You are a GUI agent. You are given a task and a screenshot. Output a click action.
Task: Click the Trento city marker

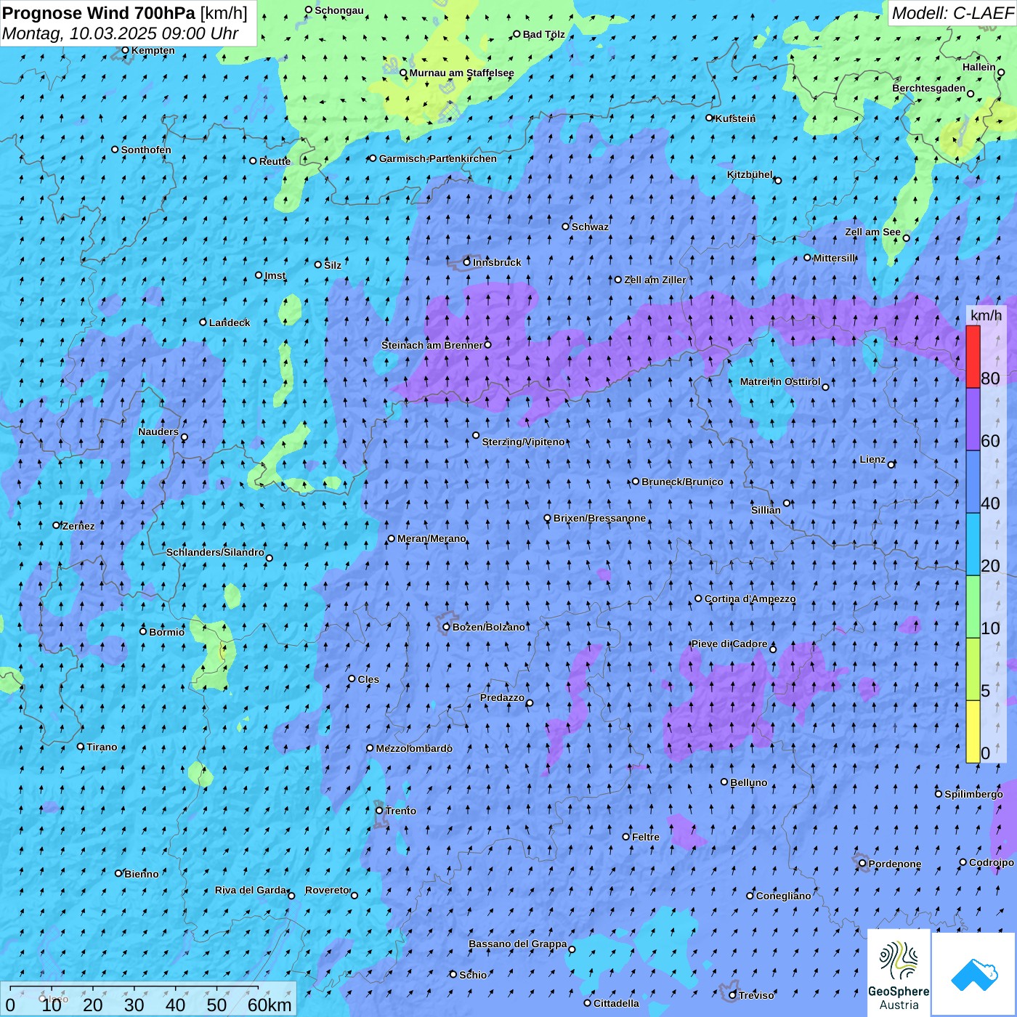[379, 811]
